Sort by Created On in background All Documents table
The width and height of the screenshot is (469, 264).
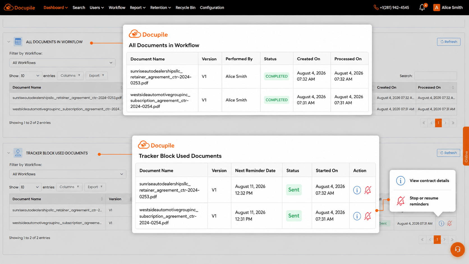395,88
